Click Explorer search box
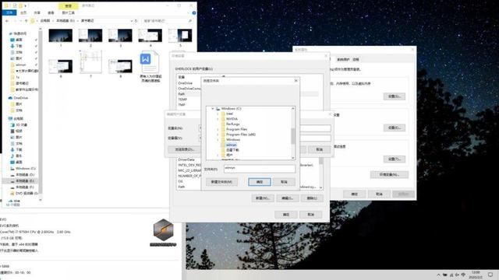Screen dimensions: 499x280 [168, 21]
